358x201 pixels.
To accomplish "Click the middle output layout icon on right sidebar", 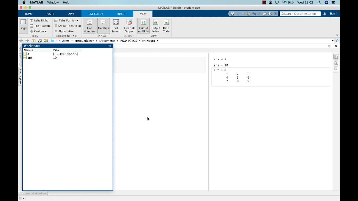I will [x=336, y=63].
